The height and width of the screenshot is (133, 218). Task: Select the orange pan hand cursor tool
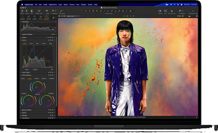point(89,11)
